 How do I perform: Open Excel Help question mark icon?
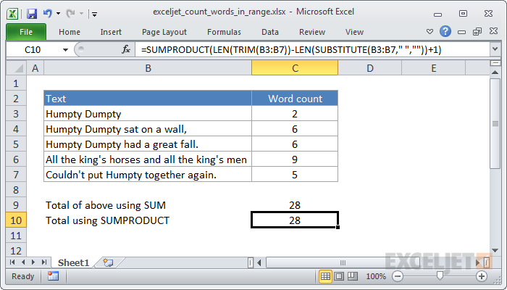click(445, 32)
